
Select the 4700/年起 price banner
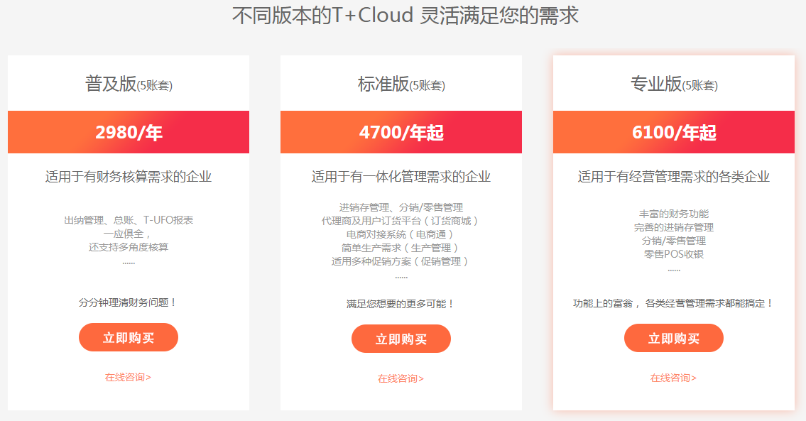[401, 132]
